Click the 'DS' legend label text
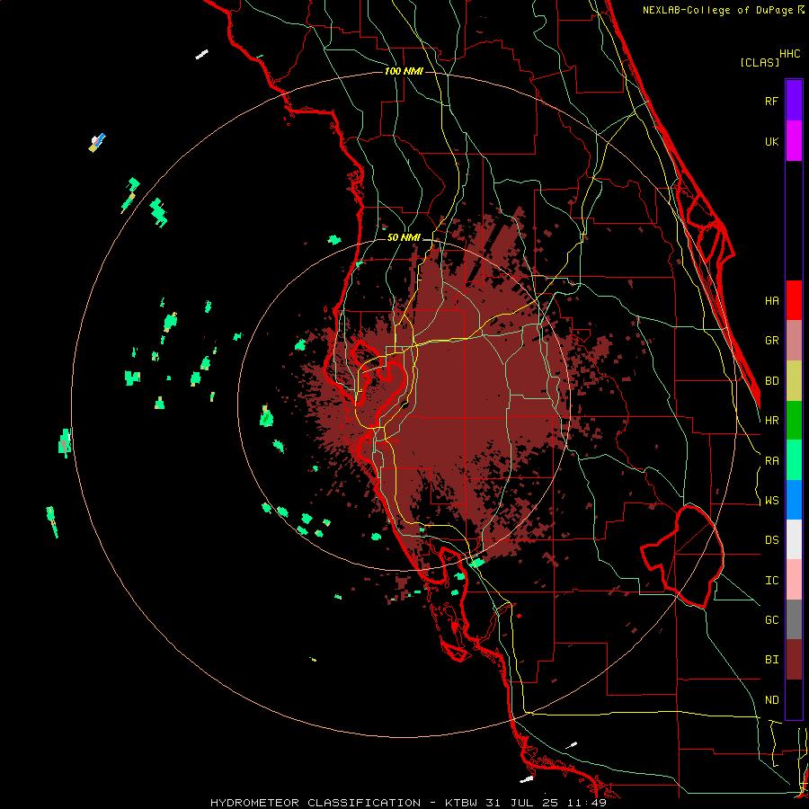The image size is (809, 809). point(771,540)
